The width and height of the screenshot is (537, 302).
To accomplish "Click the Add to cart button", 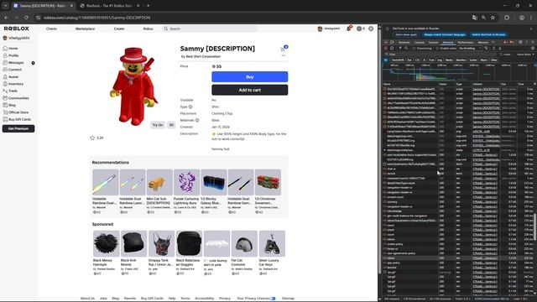I will (x=250, y=90).
